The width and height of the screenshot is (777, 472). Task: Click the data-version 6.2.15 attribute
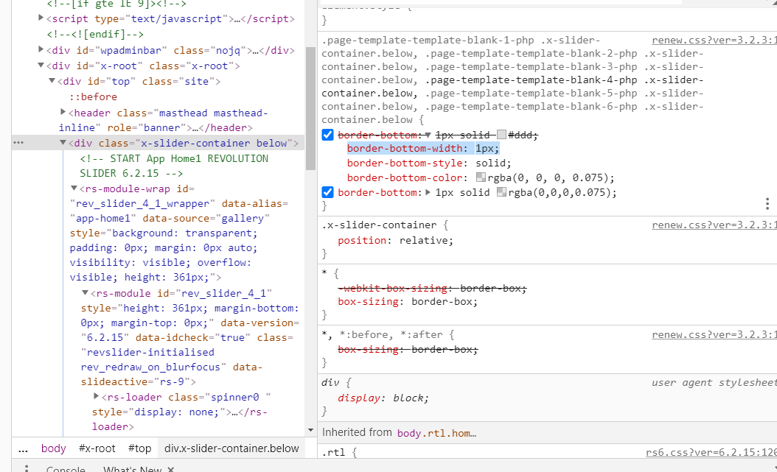click(x=191, y=330)
